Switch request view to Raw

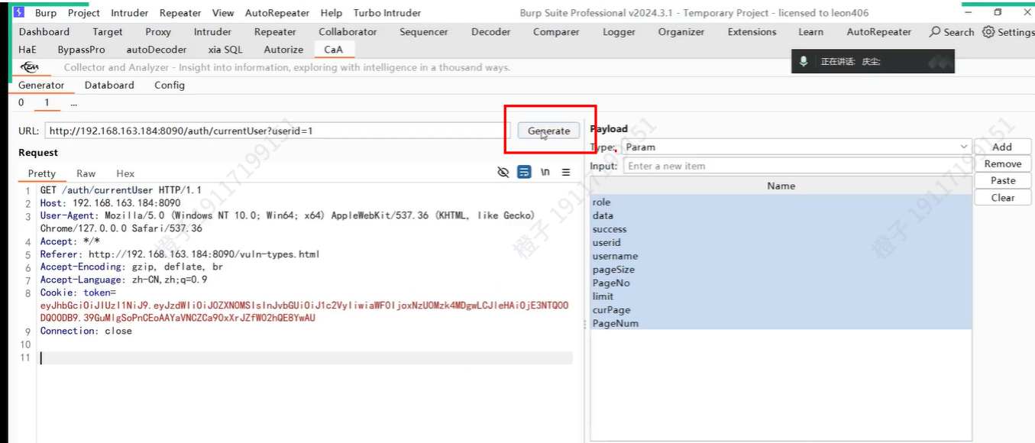86,173
